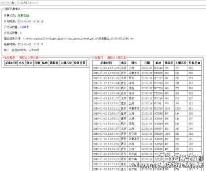Click price difference value 180
The image size is (206, 171).
pos(194,144)
